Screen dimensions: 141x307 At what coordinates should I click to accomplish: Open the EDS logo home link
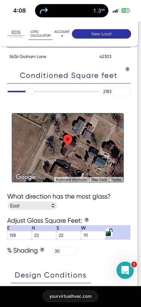(16, 33)
